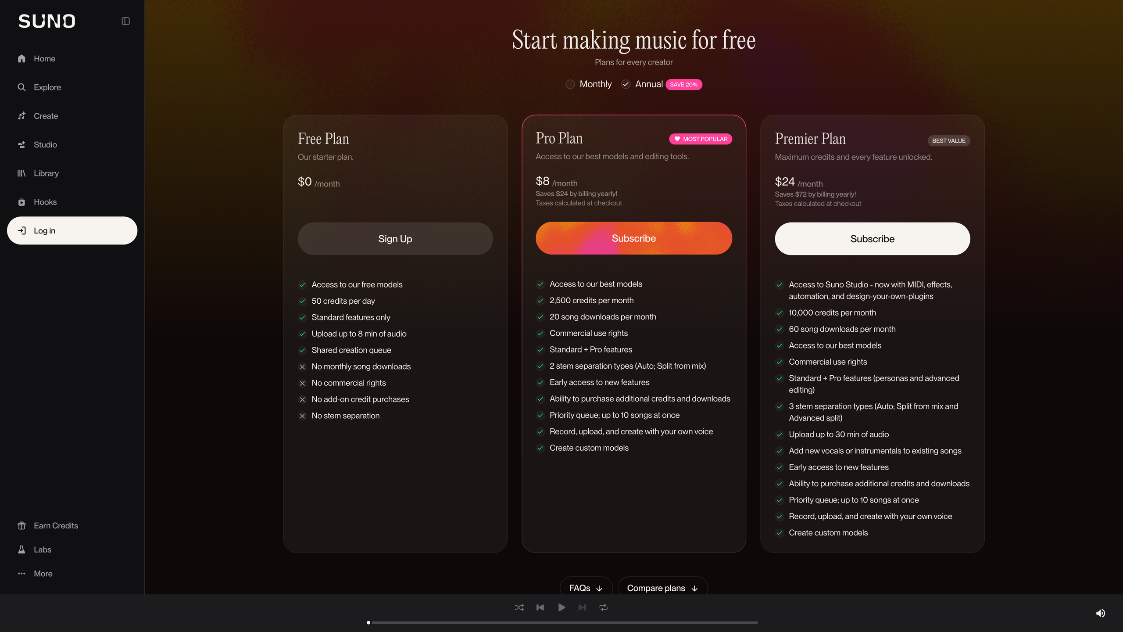Click 'Plans for every creator' subtitle
The image size is (1123, 632).
pos(633,62)
